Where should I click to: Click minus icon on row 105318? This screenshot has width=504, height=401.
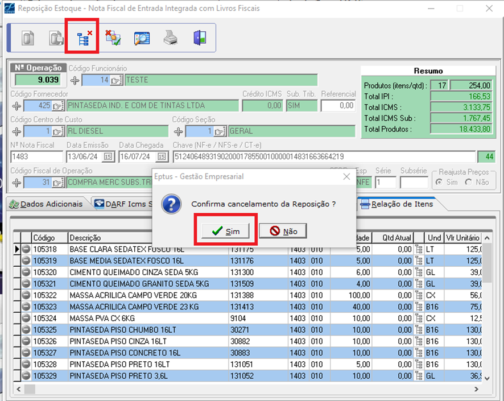pyautogui.click(x=26, y=249)
